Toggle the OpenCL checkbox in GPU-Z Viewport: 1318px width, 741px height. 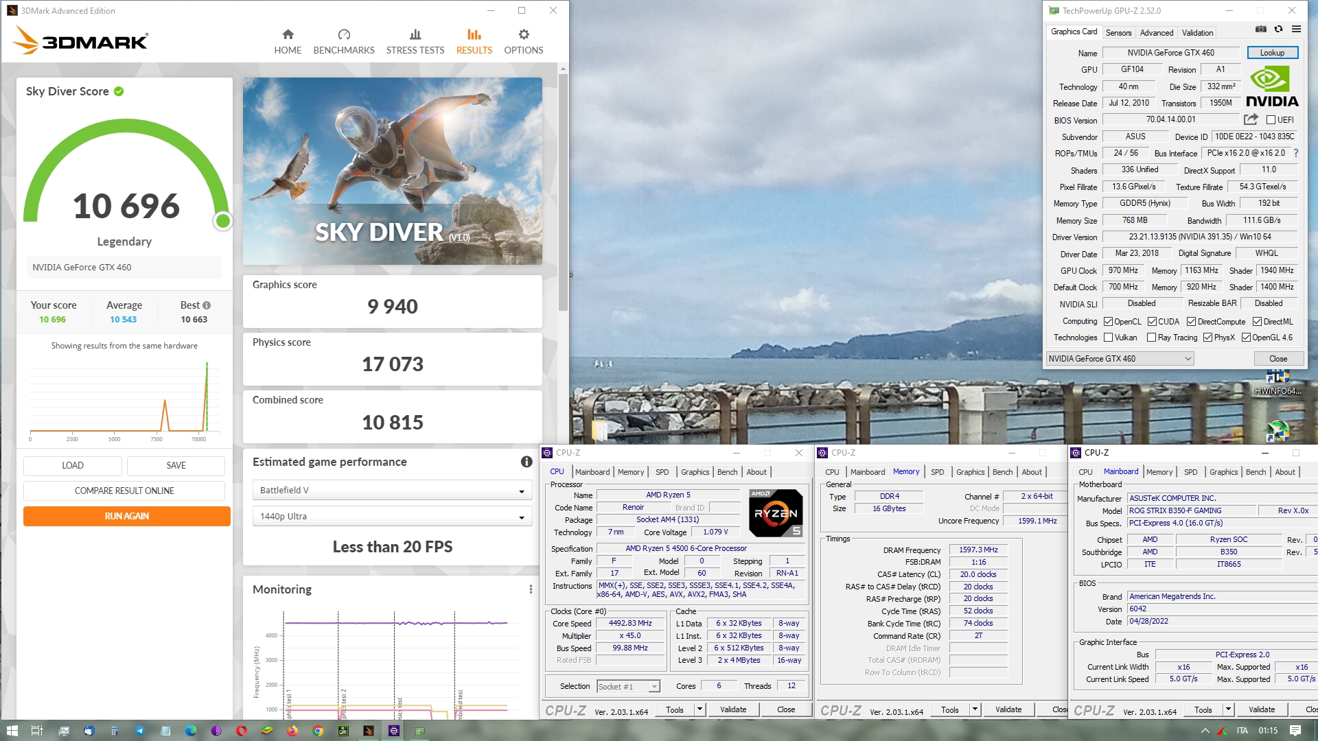click(1108, 321)
